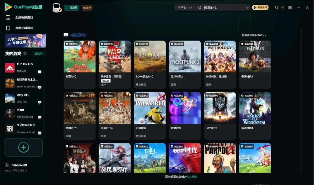Click the search magnifier icon

coord(199,7)
